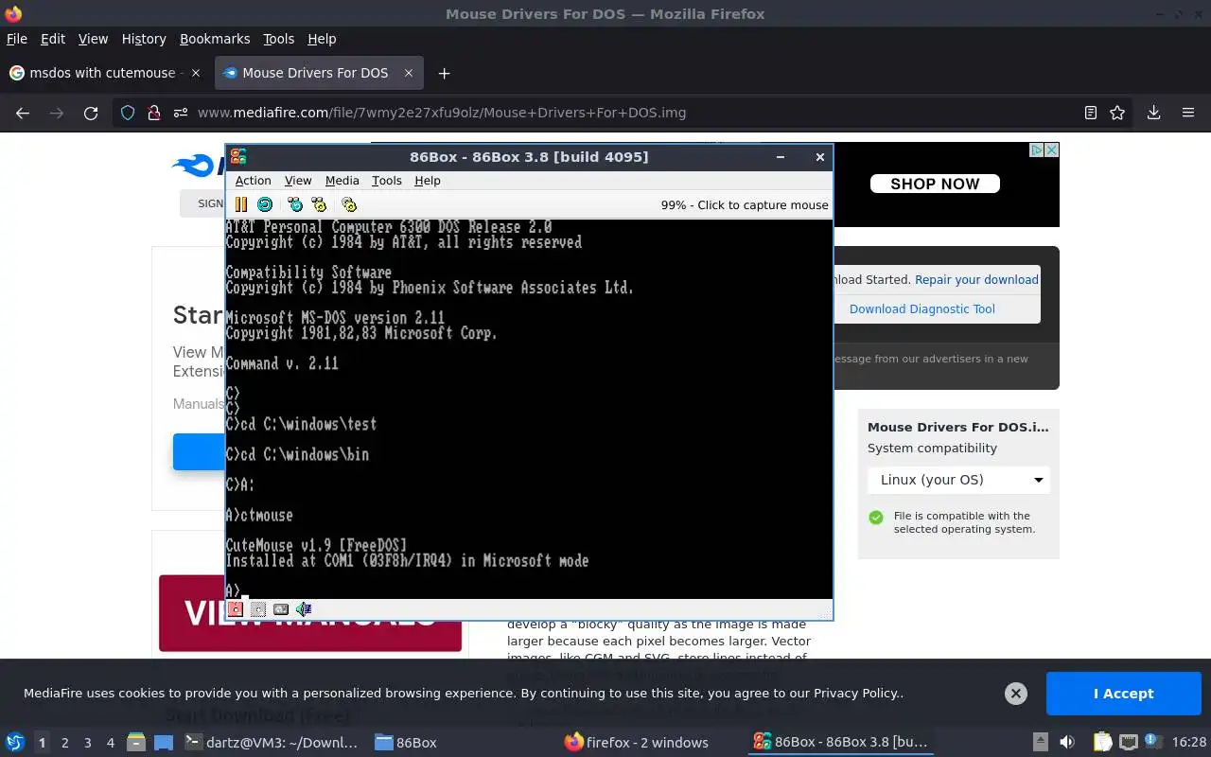This screenshot has width=1211, height=757.
Task: Click the 86Box capture mouse status text
Action: click(x=745, y=204)
